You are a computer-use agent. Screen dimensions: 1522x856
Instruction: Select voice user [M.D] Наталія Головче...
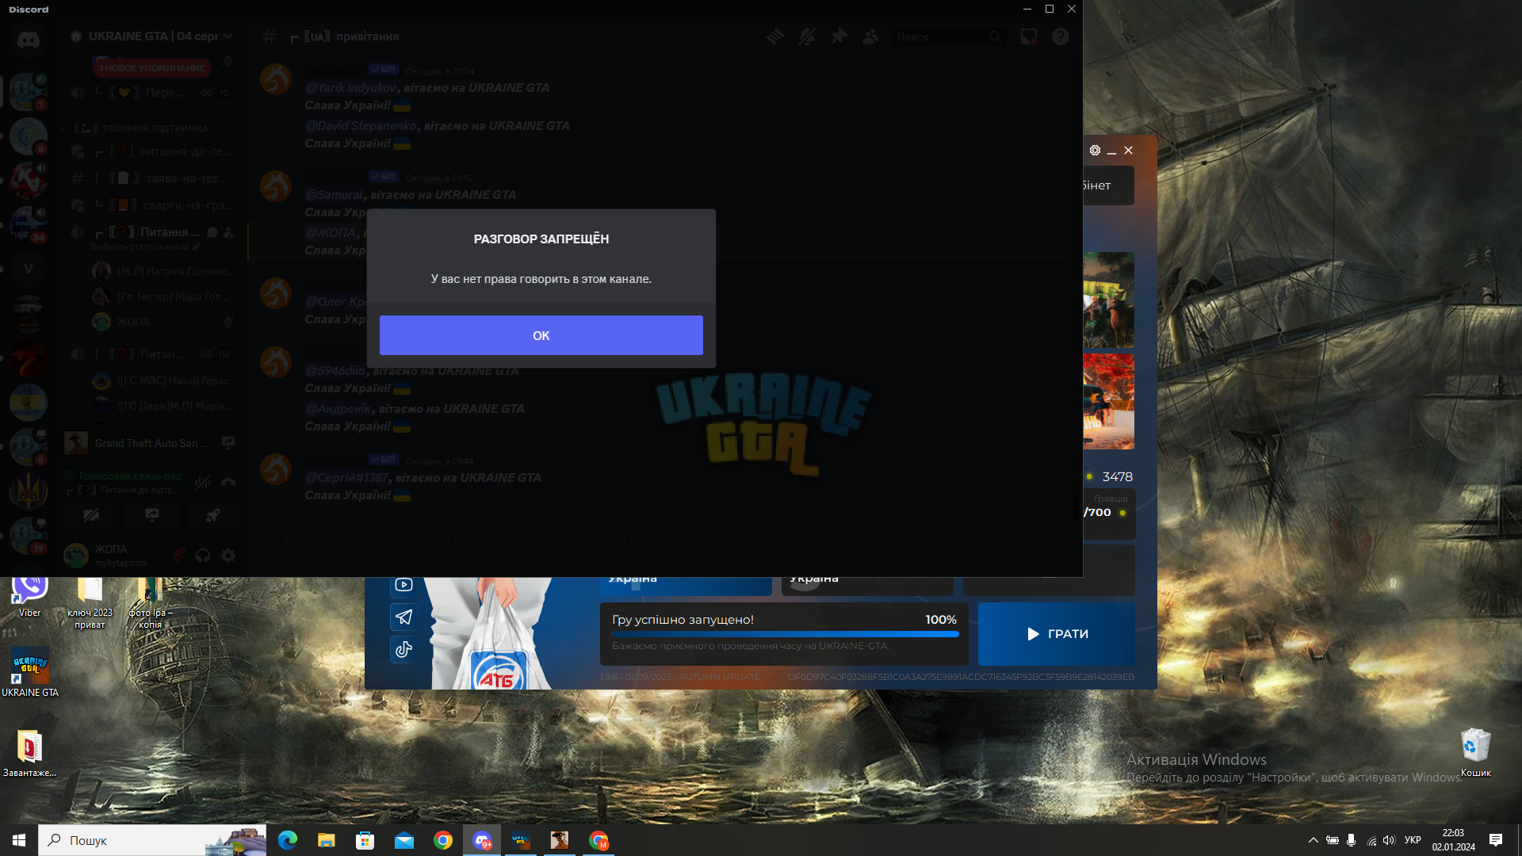tap(165, 271)
